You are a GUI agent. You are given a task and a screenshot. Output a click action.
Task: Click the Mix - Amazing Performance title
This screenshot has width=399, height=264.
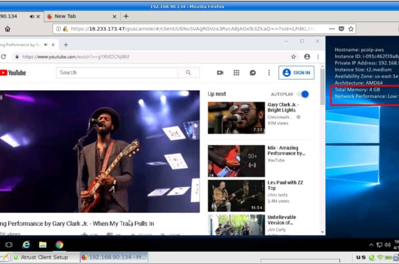click(286, 150)
